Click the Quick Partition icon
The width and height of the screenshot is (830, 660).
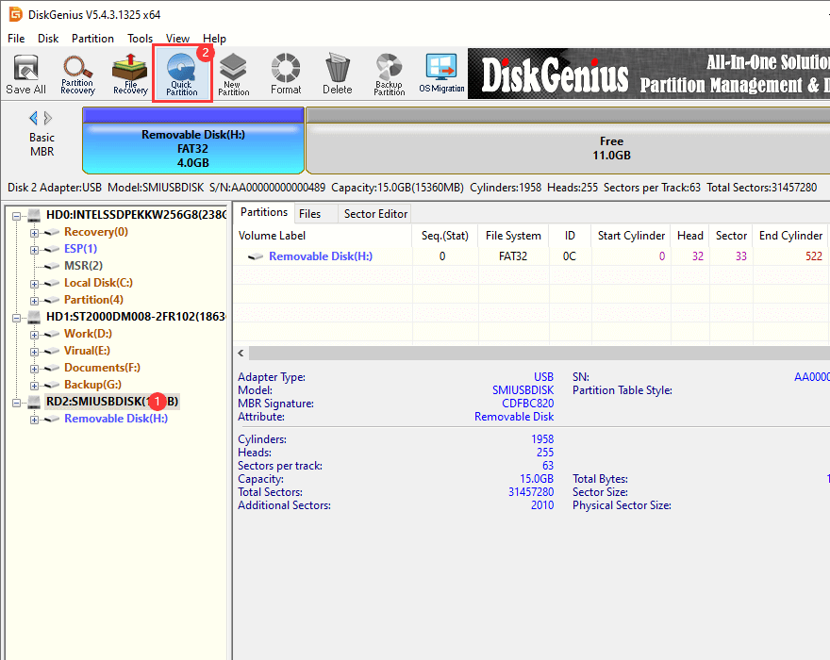(x=181, y=74)
